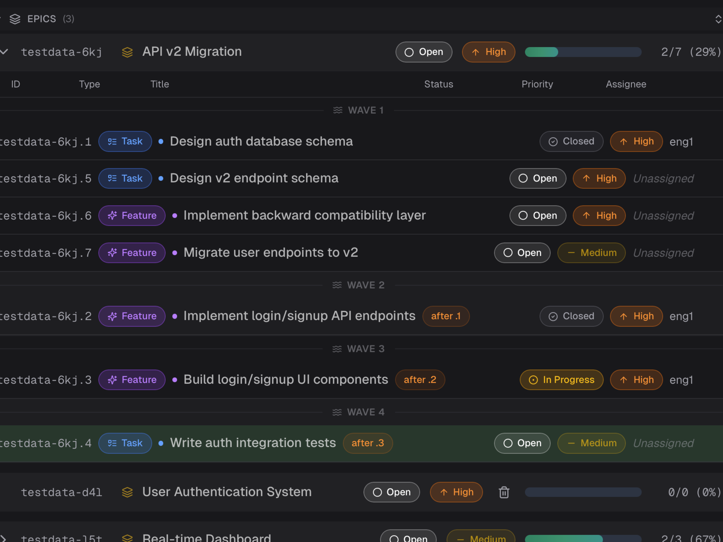Screen dimensions: 723x542
Task: Toggle the Open status on Write auth integration tests
Action: pos(522,443)
